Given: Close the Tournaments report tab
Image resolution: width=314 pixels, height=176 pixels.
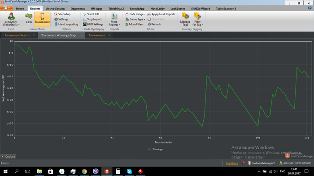Looking at the screenshot, I should point(109,35).
